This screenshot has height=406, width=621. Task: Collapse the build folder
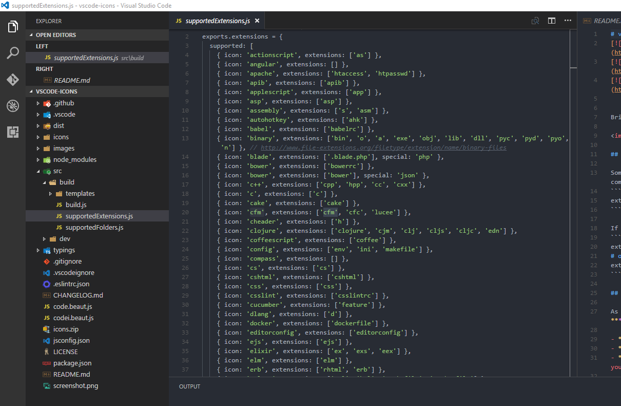point(97,182)
